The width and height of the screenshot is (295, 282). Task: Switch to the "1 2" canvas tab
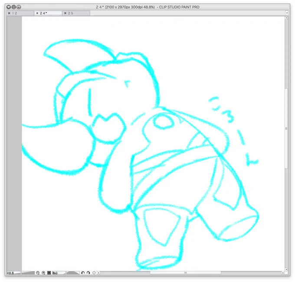pos(20,13)
